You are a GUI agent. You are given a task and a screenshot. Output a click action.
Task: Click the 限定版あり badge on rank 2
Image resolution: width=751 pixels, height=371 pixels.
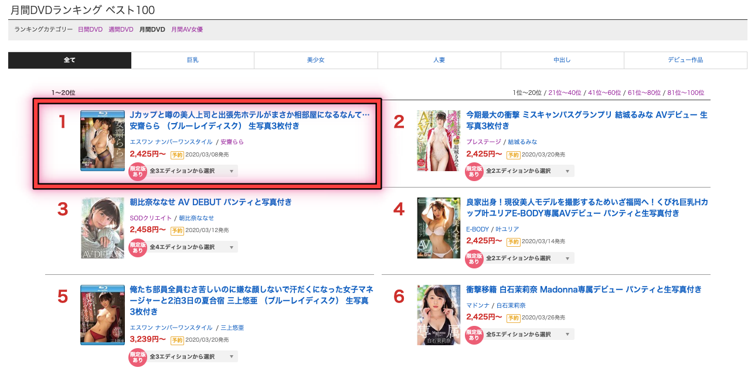474,172
